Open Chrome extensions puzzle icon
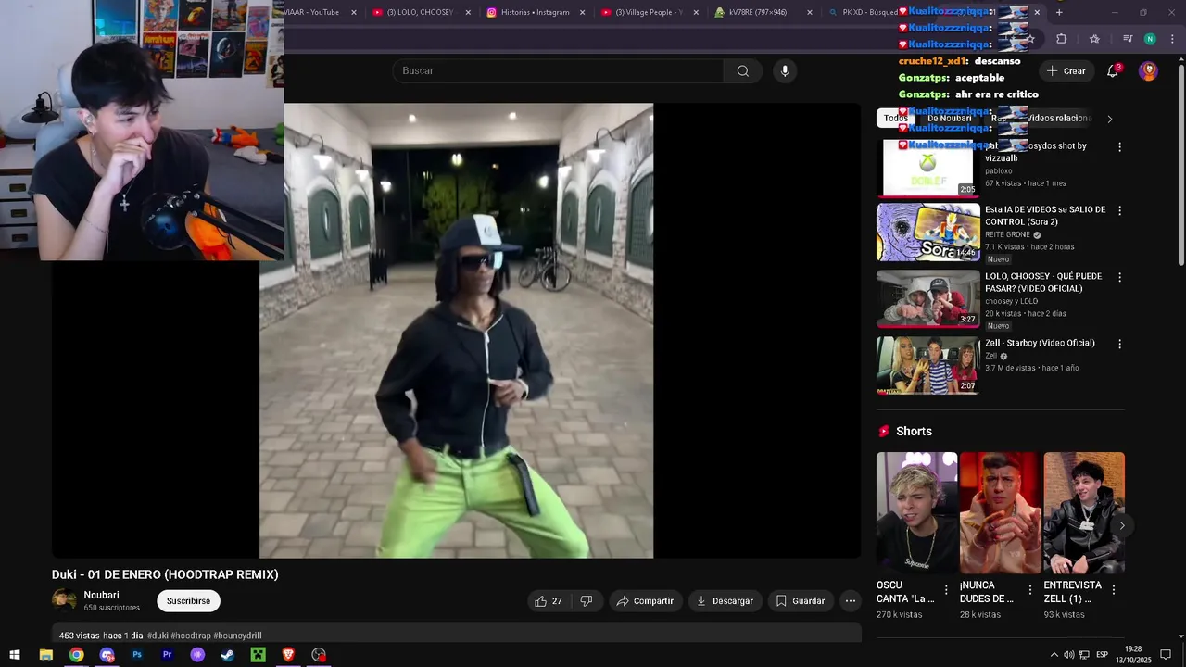This screenshot has width=1186, height=667. pos(1061,39)
